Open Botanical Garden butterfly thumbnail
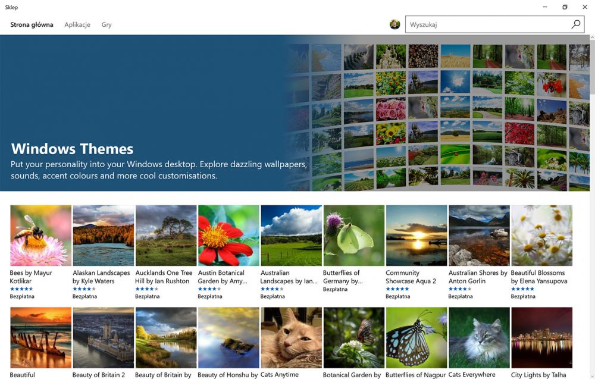This screenshot has width=595, height=379. [x=353, y=337]
